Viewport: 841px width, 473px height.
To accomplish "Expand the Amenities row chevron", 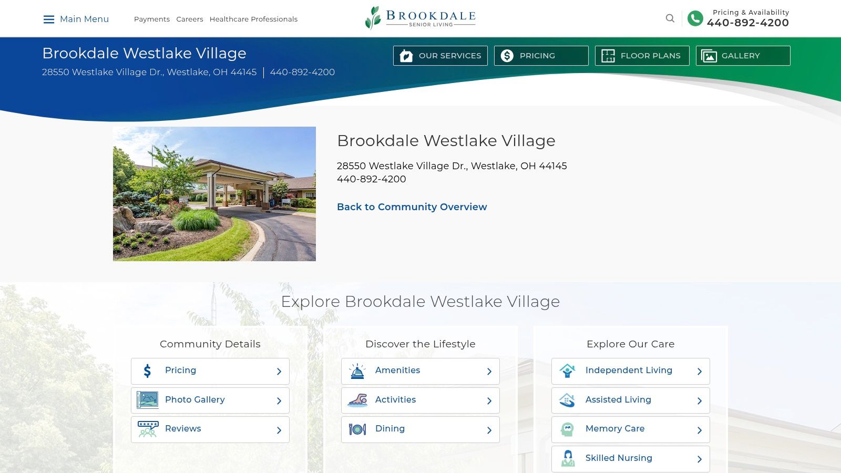I will pyautogui.click(x=489, y=372).
